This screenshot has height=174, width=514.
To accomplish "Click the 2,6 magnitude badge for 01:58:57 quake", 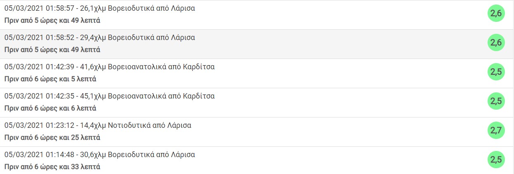I will point(496,14).
